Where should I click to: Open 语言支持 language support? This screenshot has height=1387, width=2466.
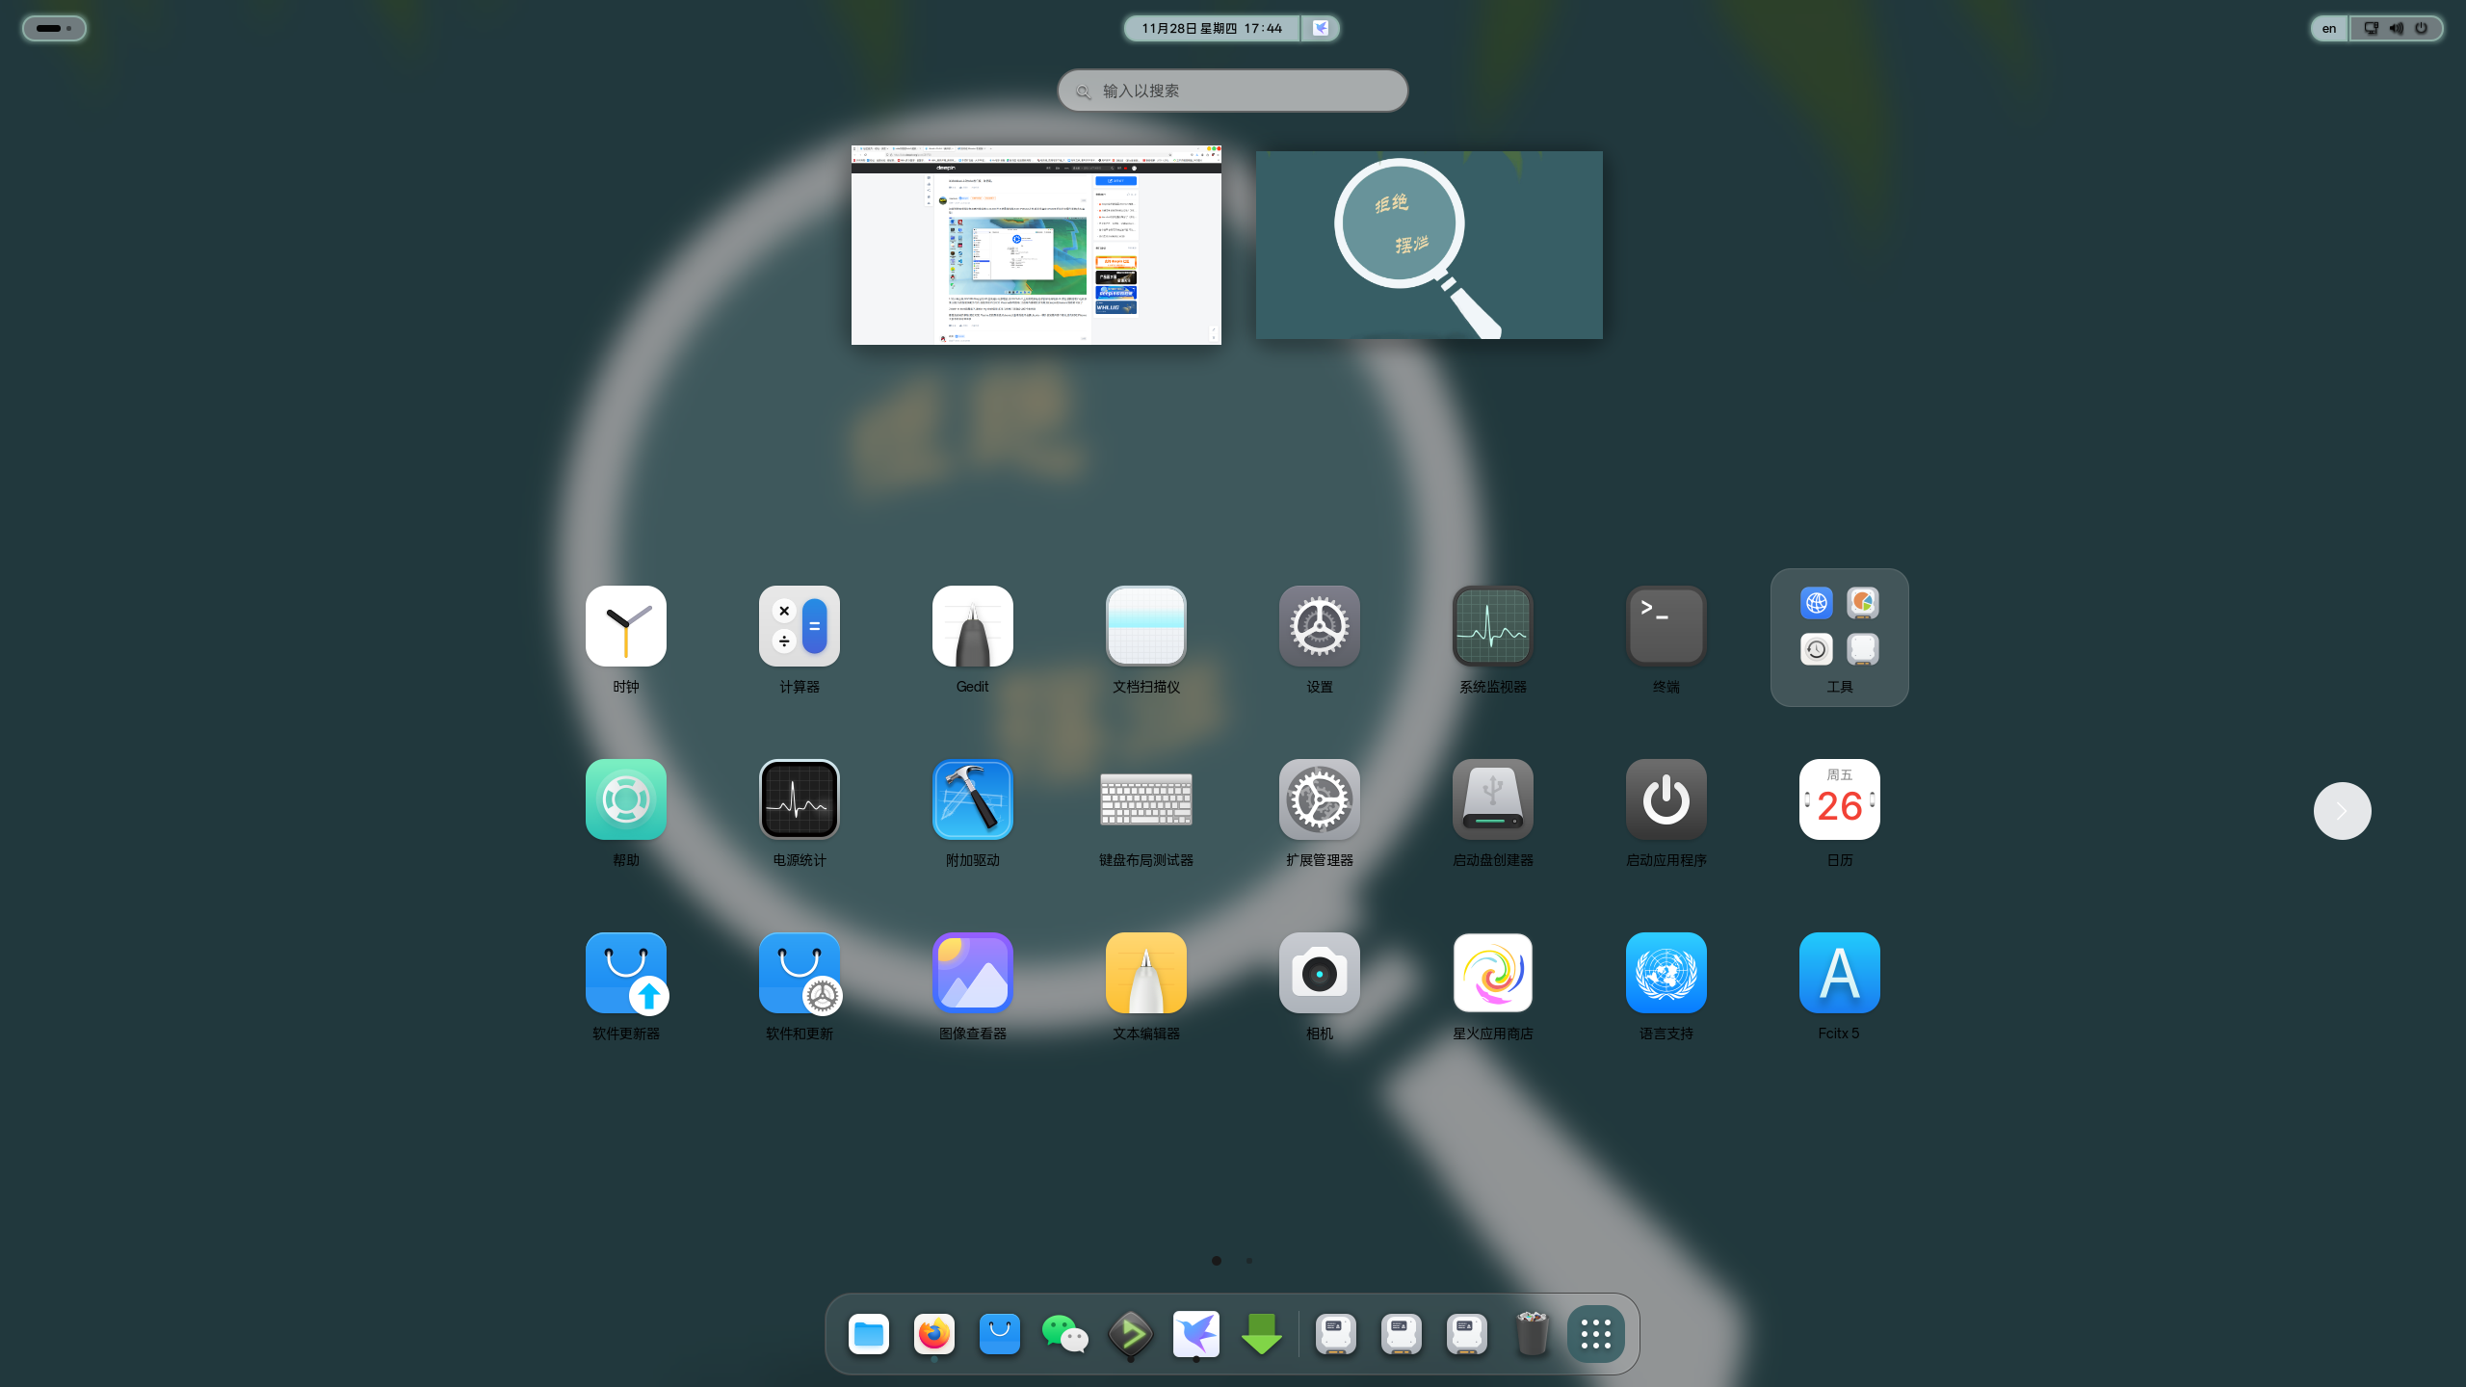pyautogui.click(x=1666, y=985)
